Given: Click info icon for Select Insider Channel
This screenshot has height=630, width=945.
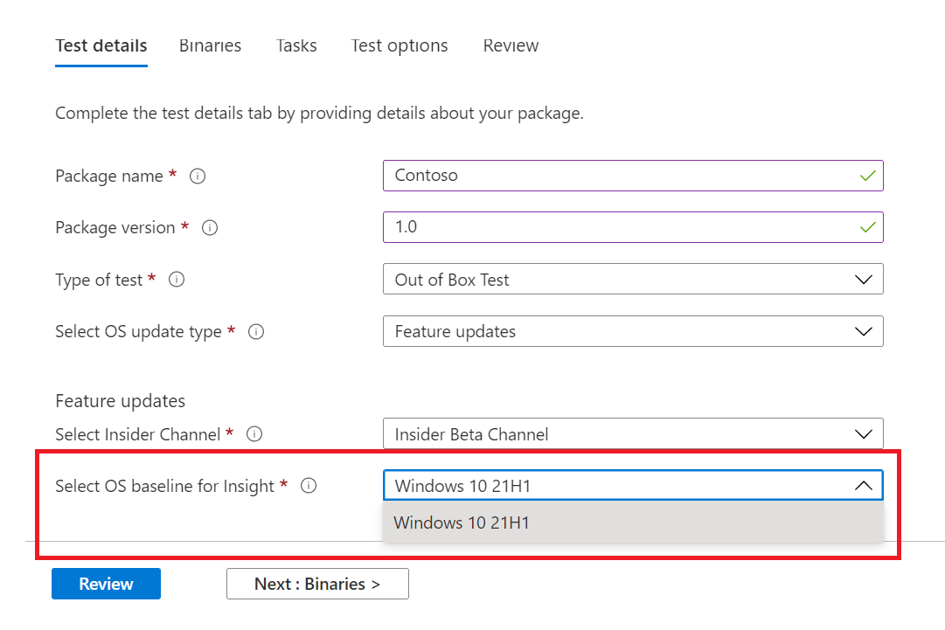Looking at the screenshot, I should [254, 434].
